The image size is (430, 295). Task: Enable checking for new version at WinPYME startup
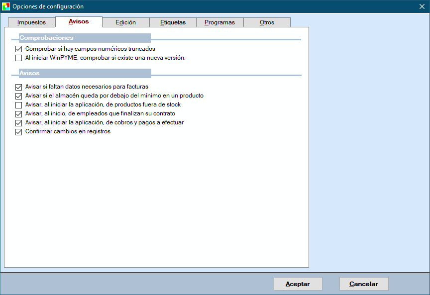[x=19, y=58]
